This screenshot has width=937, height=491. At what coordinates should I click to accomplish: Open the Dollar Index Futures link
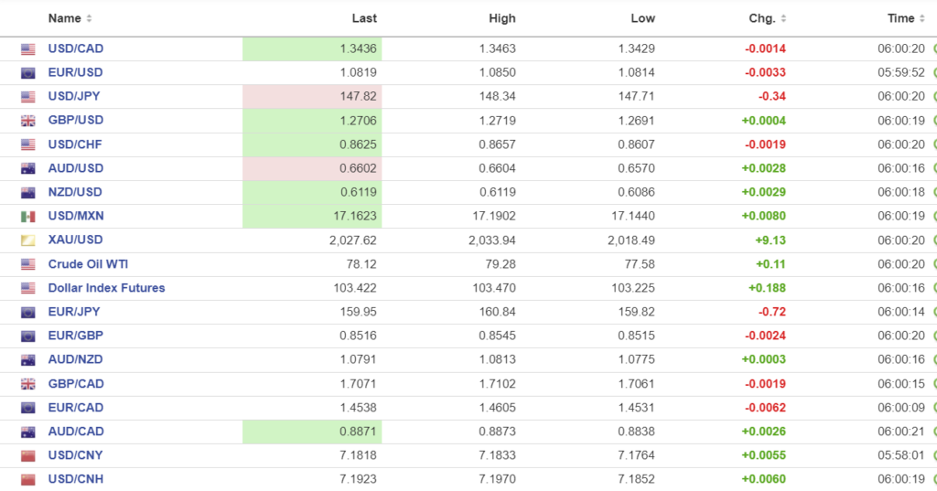tap(106, 288)
